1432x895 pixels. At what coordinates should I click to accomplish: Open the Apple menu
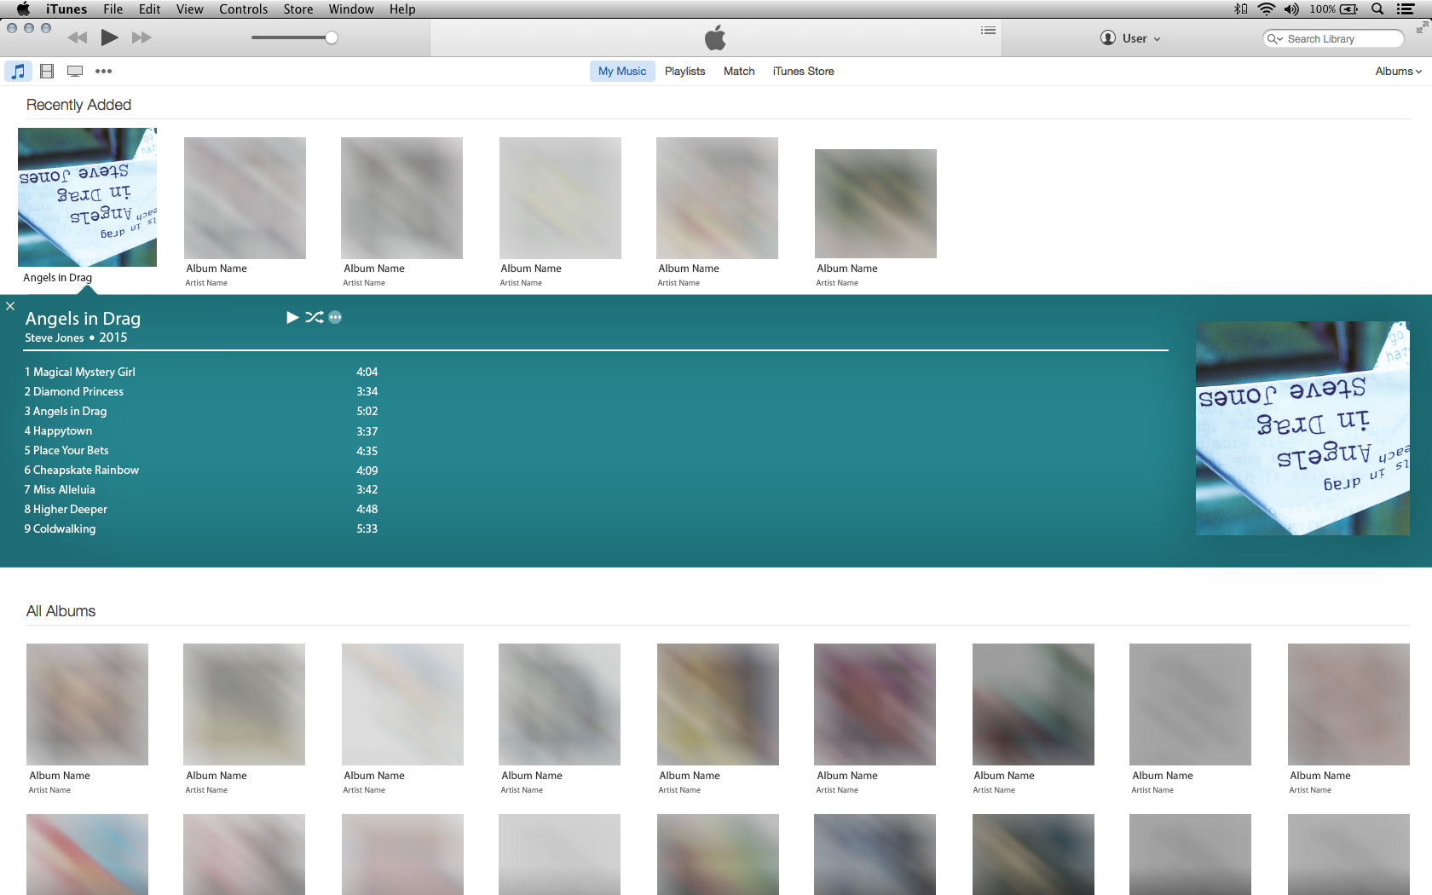coord(23,9)
